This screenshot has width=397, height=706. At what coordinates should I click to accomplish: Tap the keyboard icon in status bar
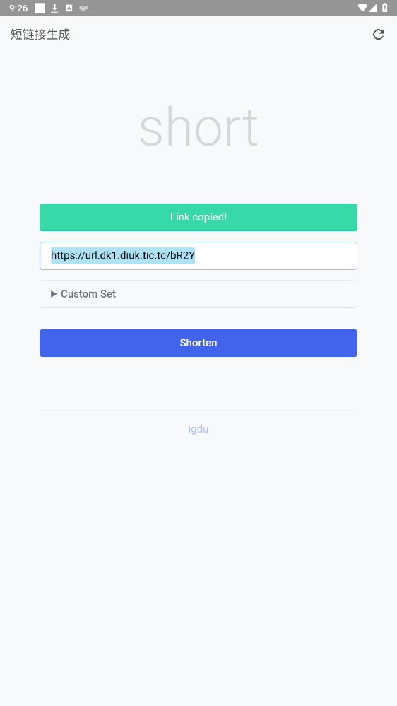83,8
